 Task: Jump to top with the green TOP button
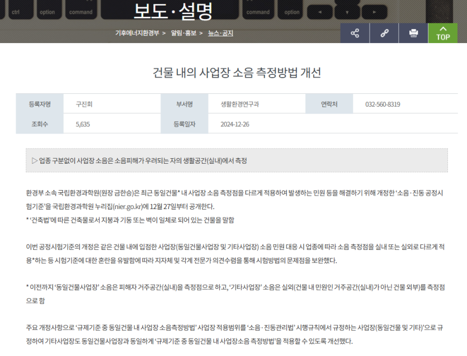(x=442, y=33)
